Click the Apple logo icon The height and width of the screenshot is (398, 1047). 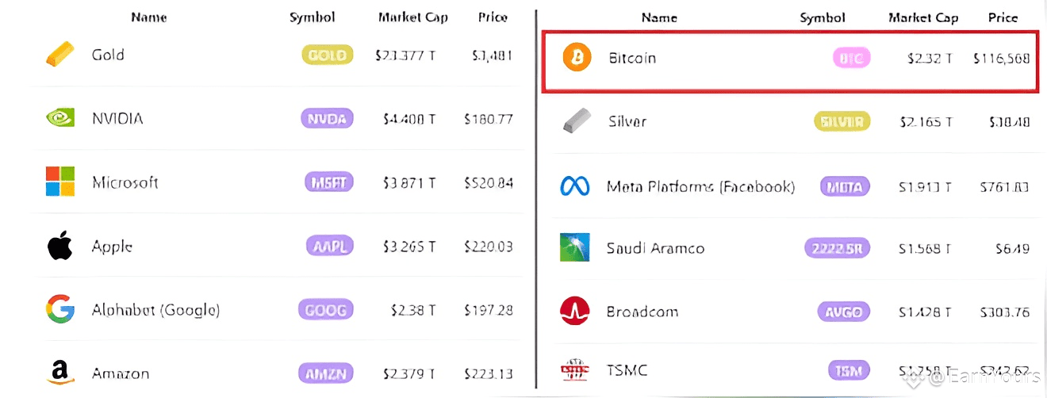point(60,246)
